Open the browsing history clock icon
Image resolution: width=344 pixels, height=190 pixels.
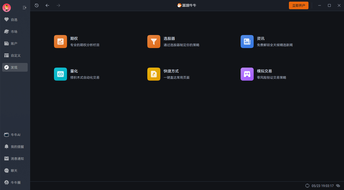(x=37, y=5)
